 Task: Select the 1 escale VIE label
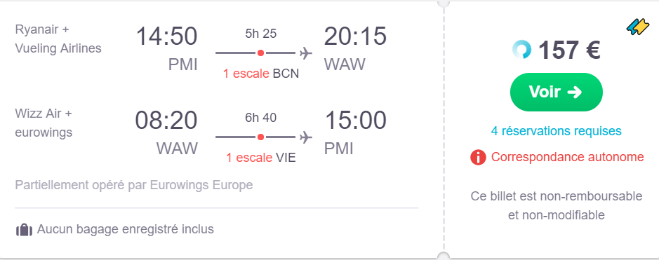261,158
